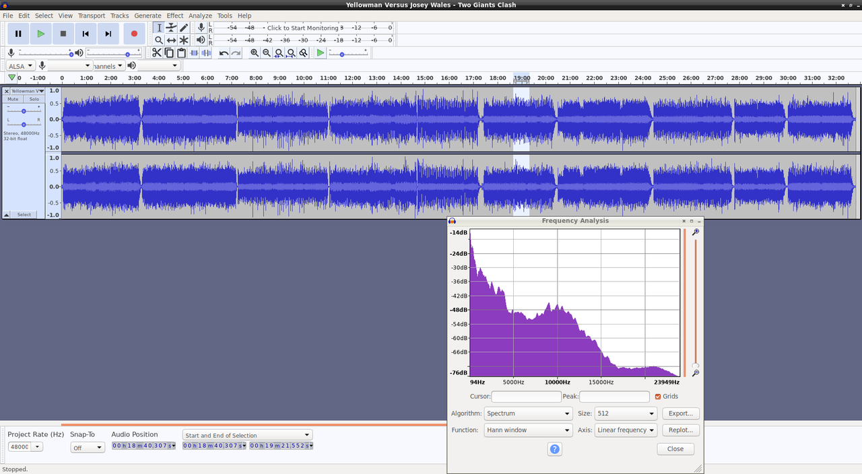Select the Draw (pencil) tool
Screen dimensions: 862x474
click(x=183, y=28)
